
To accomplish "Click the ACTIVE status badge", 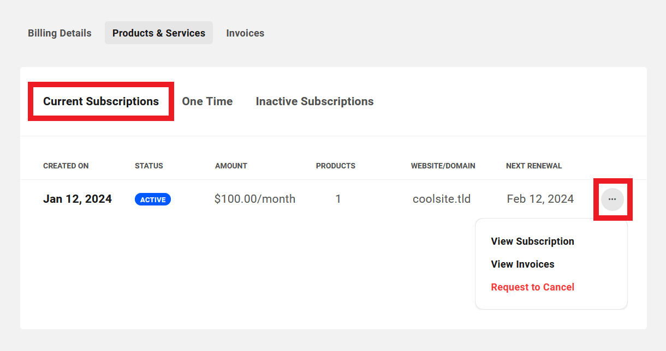I will pos(152,199).
